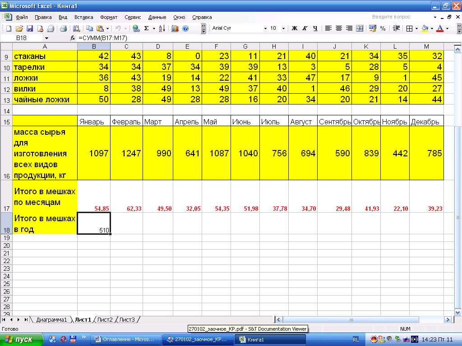
Task: Open the Формат menu
Action: click(109, 17)
